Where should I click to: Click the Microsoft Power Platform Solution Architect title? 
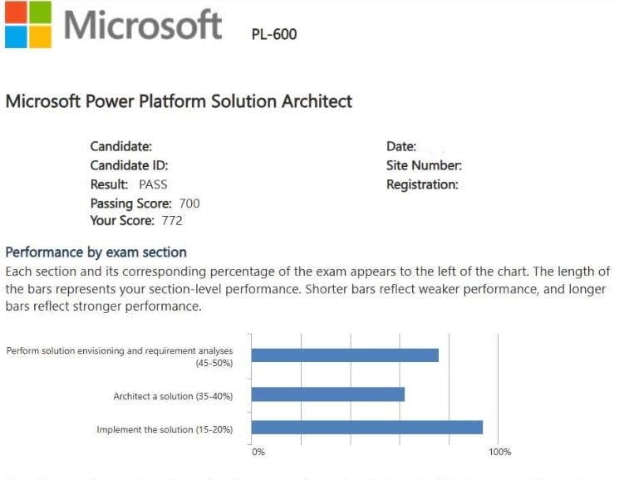tap(179, 101)
